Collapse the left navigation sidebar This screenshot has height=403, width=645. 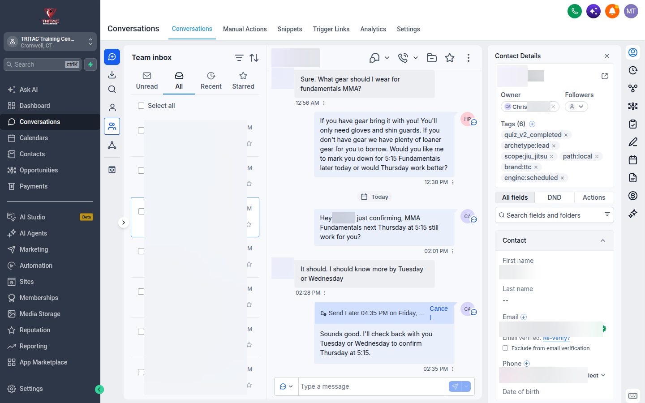click(99, 390)
